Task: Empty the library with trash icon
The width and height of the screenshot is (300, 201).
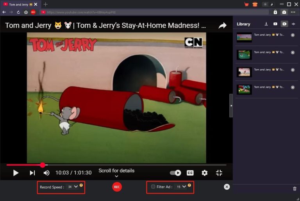Action: 295,189
